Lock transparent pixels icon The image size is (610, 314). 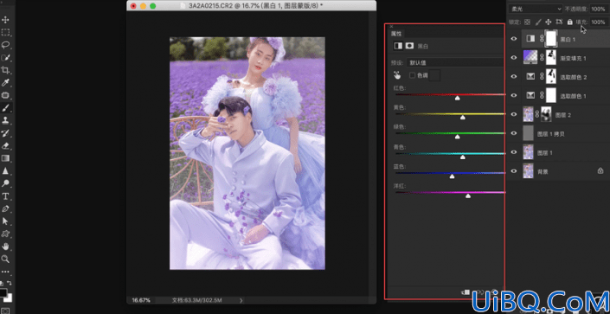(x=527, y=22)
